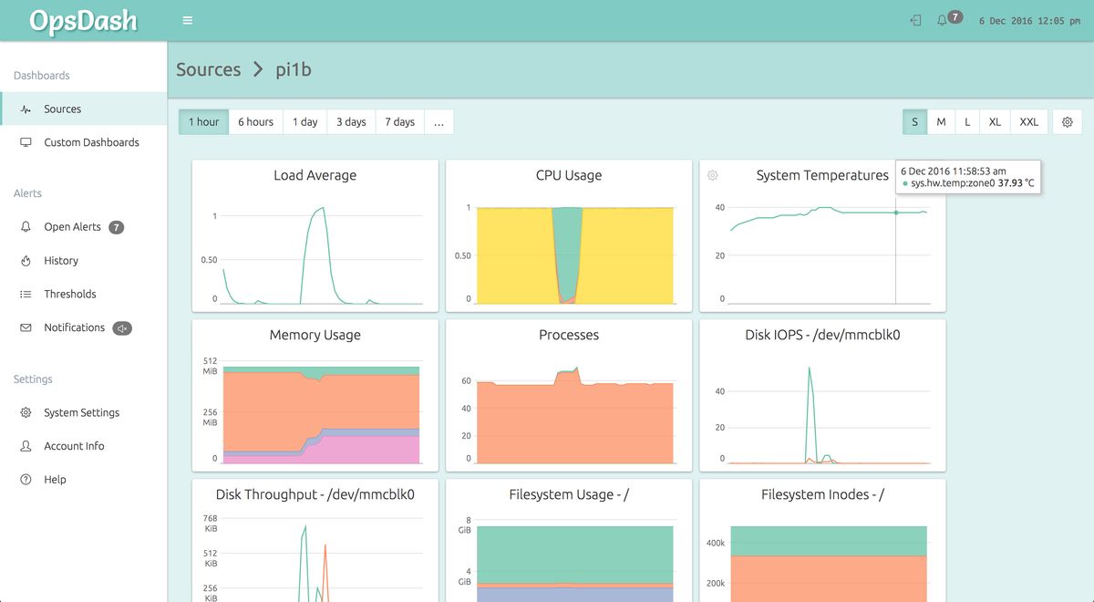The image size is (1094, 602).
Task: Open the System Temperatures panel gear settings
Action: [x=712, y=175]
